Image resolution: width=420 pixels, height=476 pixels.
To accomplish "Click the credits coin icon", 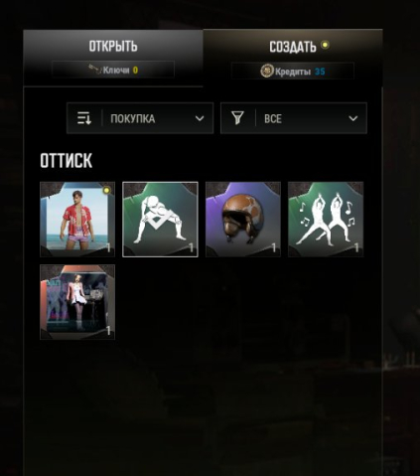I will tap(267, 71).
